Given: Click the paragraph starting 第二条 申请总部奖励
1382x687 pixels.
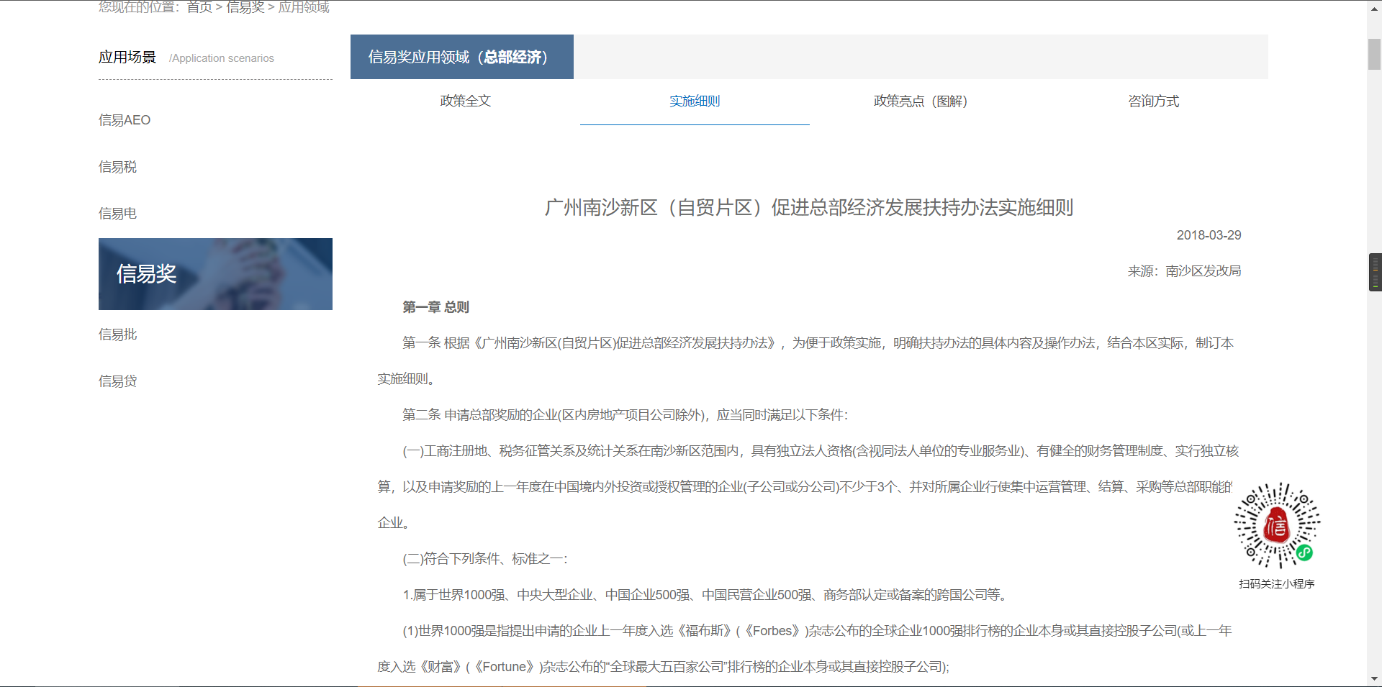Looking at the screenshot, I should pos(625,415).
